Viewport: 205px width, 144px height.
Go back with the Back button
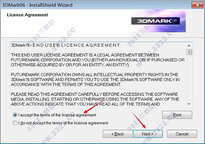[117, 134]
